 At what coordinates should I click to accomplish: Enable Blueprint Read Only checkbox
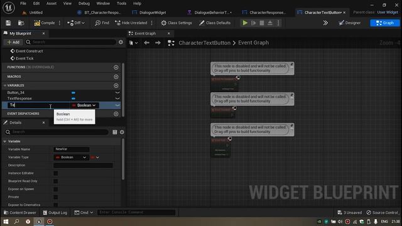56,181
